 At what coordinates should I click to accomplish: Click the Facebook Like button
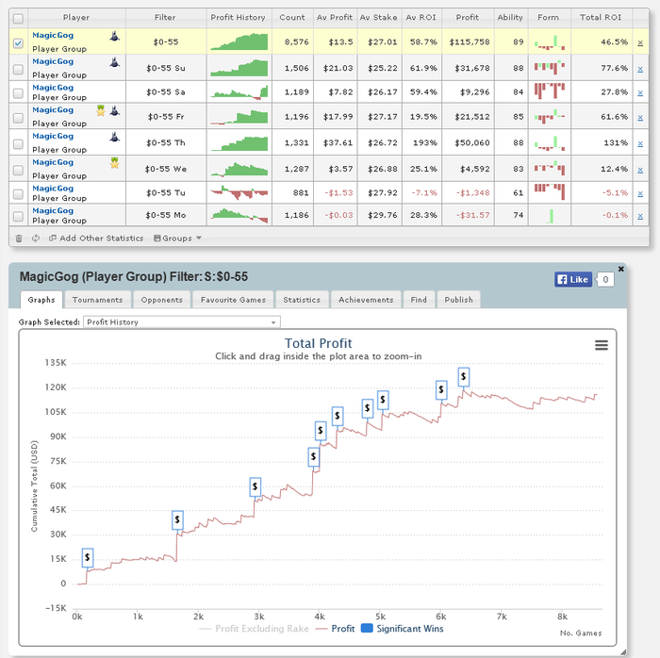573,279
